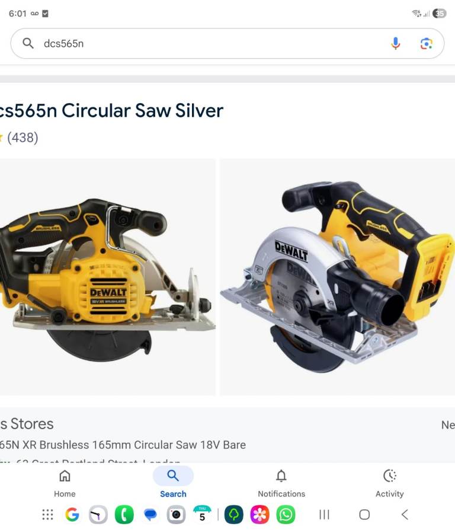Open the Phone app in taskbar
Image resolution: width=455 pixels, height=530 pixels.
(x=124, y=515)
